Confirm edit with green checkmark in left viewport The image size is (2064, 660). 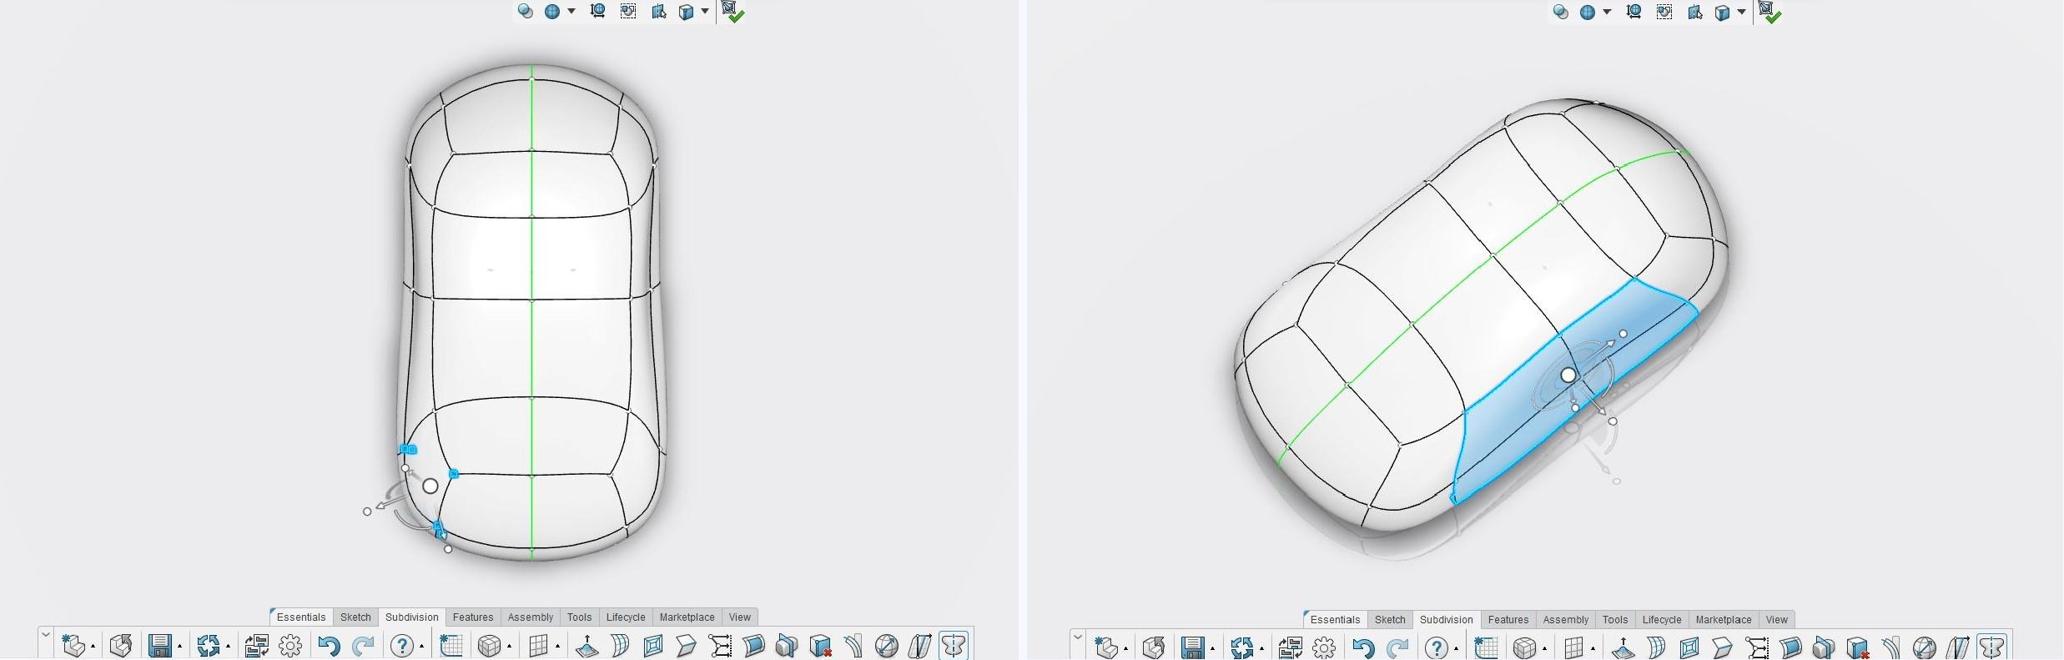pyautogui.click(x=732, y=12)
